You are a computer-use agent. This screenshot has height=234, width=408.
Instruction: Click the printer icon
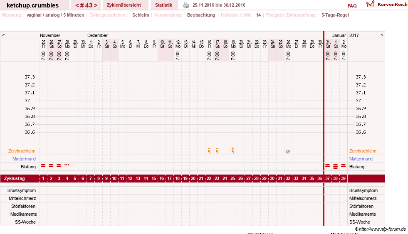tap(186, 5)
